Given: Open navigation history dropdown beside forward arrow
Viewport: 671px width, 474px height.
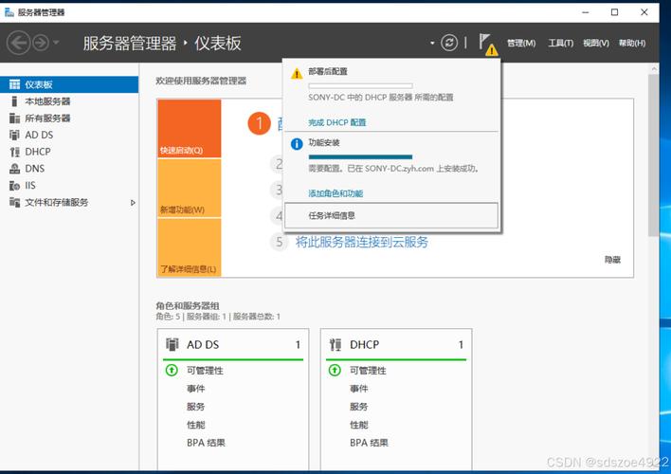Looking at the screenshot, I should click(x=56, y=43).
